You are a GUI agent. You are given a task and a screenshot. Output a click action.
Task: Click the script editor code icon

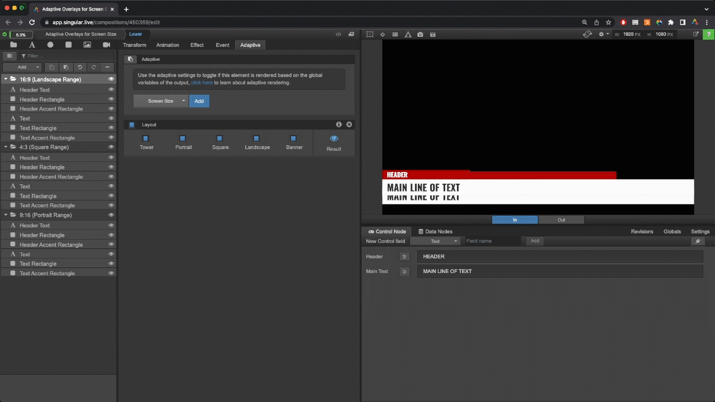339,35
